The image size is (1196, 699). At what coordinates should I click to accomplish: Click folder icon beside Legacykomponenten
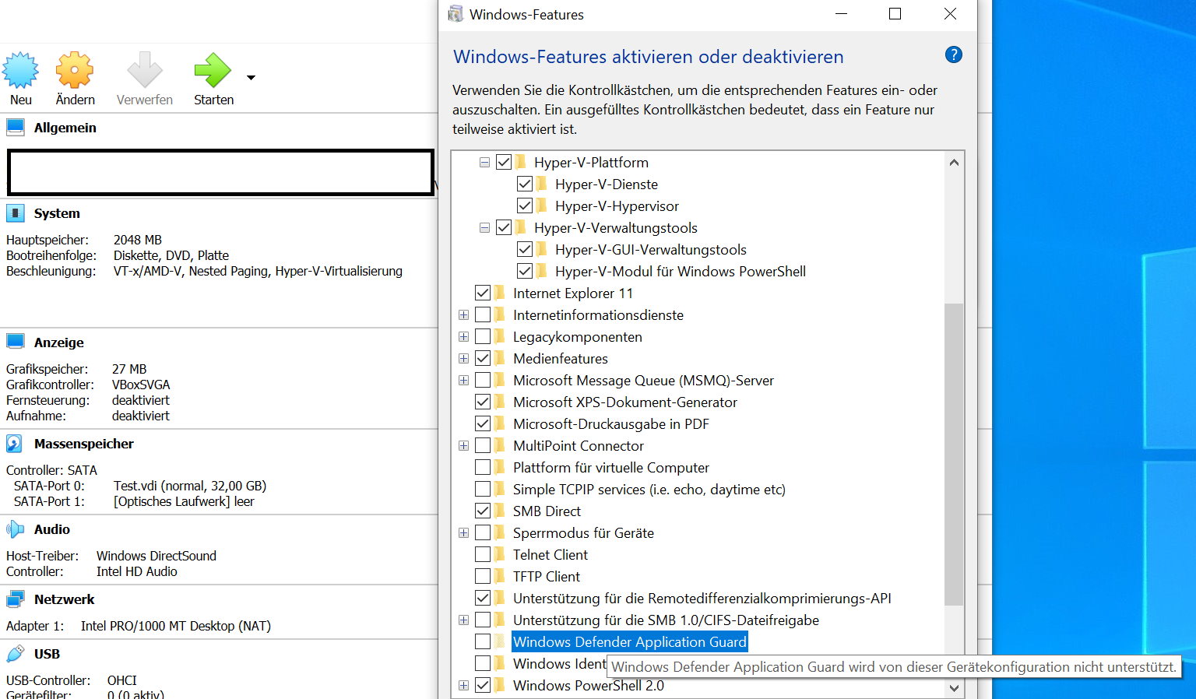click(499, 336)
